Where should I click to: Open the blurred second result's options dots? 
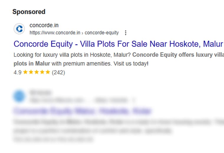(x=134, y=100)
